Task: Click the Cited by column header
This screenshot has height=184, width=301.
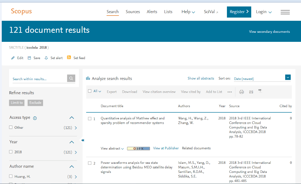Action: (286, 106)
